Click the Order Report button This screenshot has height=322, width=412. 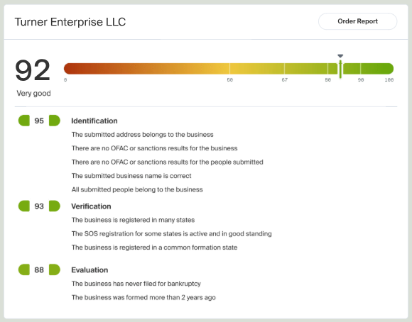pos(357,21)
